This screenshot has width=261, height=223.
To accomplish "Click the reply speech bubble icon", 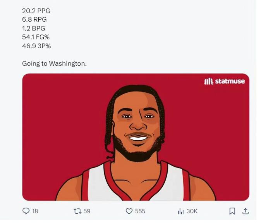I will [x=26, y=211].
